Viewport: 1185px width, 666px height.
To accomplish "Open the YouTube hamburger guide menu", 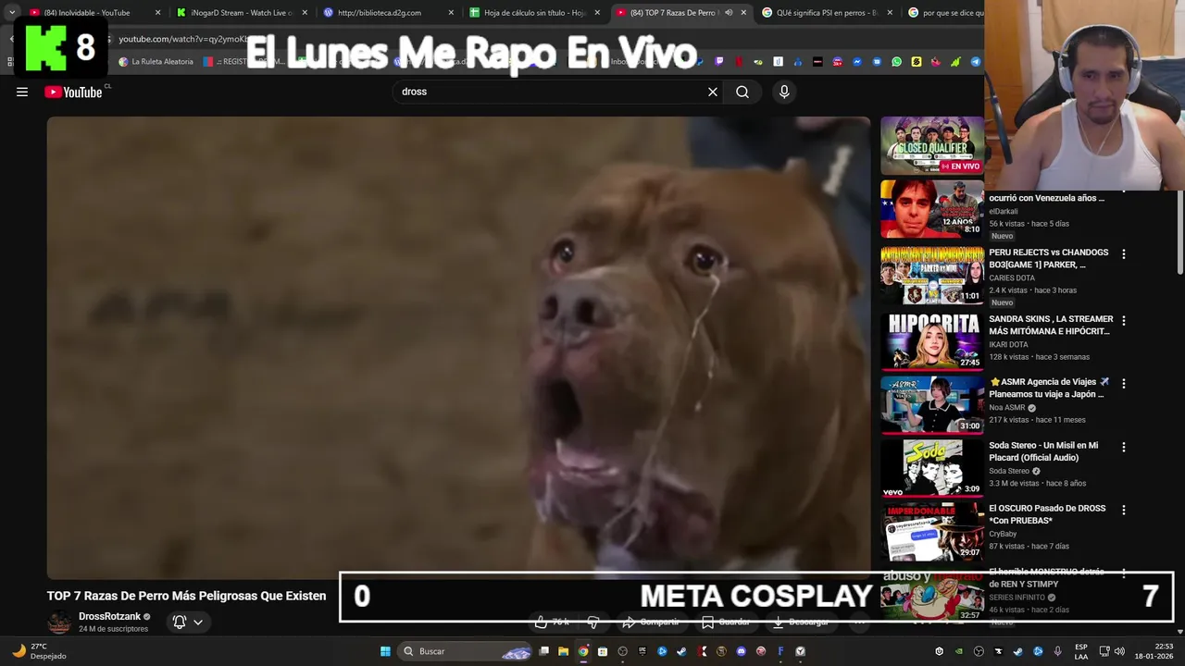I will 22,92.
